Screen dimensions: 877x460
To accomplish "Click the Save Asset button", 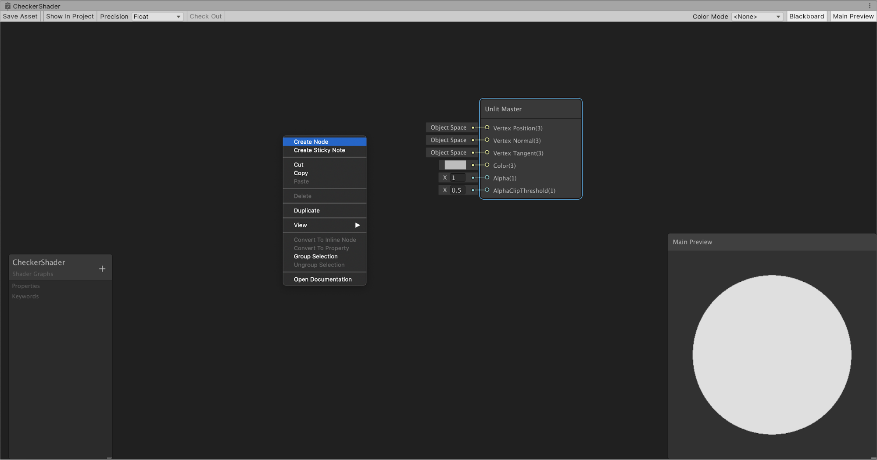I will click(x=20, y=16).
